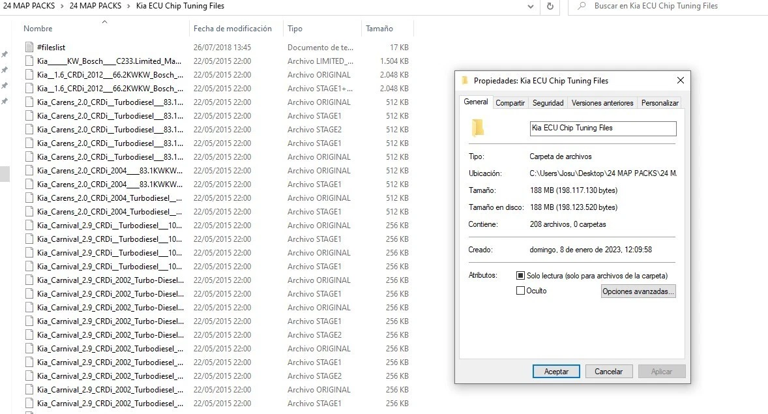The image size is (768, 414).
Task: Check the Oculto checkbox
Action: tap(521, 291)
